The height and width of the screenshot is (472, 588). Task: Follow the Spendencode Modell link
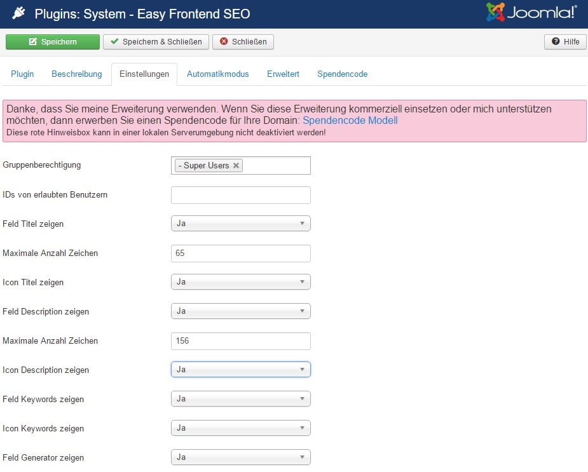pyautogui.click(x=350, y=120)
